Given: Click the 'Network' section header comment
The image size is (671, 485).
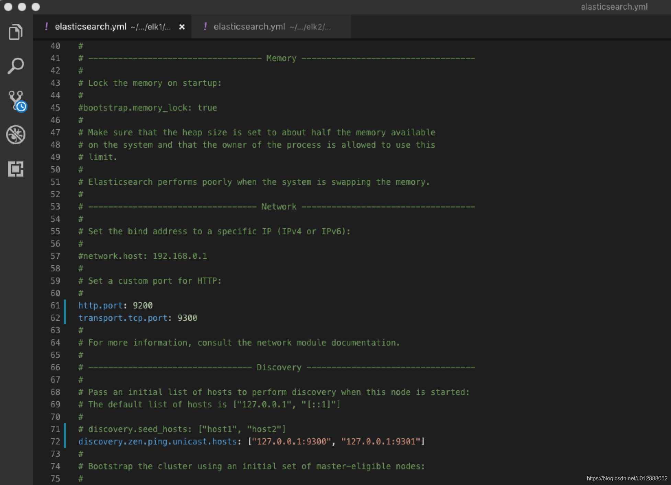Looking at the screenshot, I should click(x=277, y=206).
